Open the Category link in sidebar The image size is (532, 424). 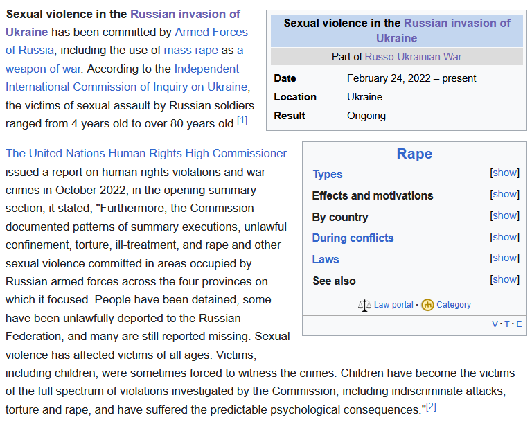coord(454,305)
